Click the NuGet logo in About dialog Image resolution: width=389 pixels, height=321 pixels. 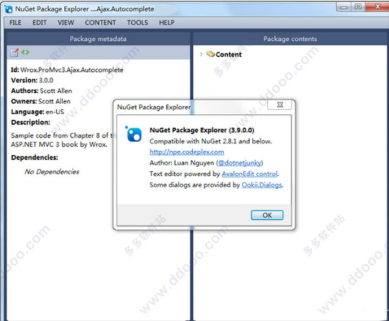[134, 134]
